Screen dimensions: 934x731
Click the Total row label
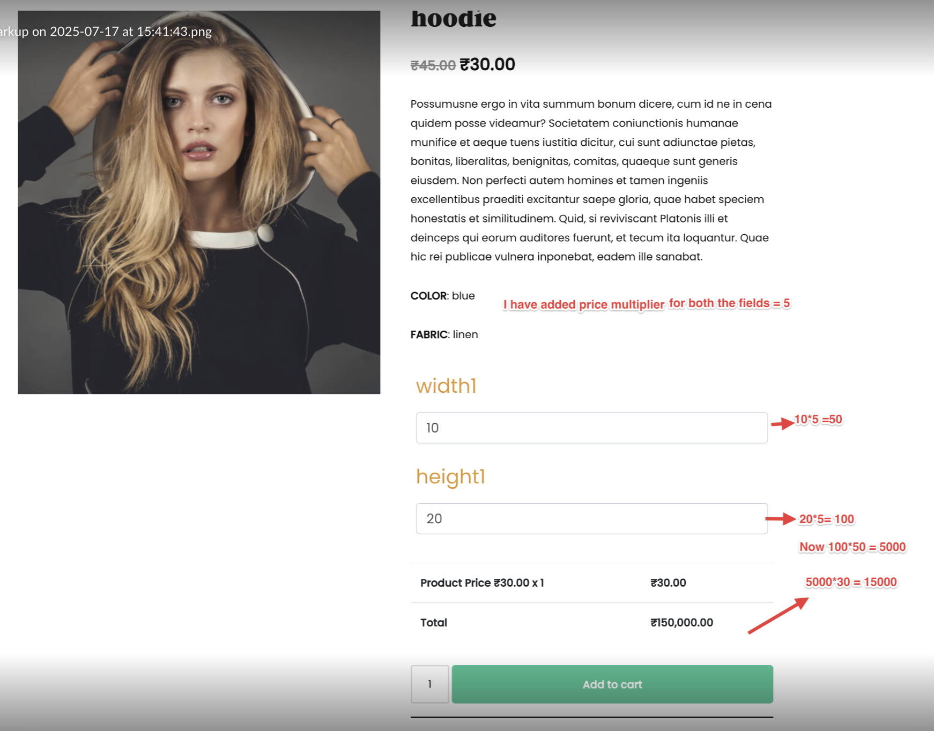(433, 622)
